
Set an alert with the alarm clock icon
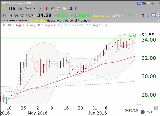coord(53,9)
